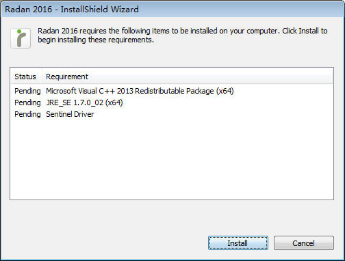Click the instruction text first line

click(x=183, y=31)
